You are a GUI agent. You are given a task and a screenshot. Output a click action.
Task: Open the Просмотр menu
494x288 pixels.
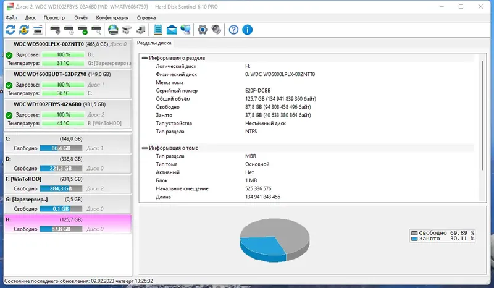54,18
